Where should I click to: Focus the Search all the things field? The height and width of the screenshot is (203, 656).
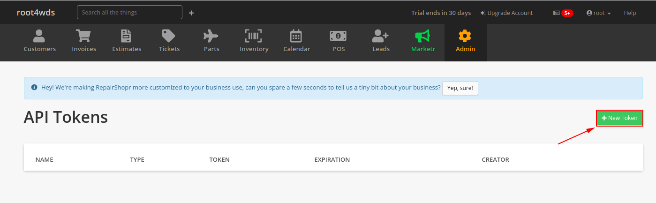(129, 12)
